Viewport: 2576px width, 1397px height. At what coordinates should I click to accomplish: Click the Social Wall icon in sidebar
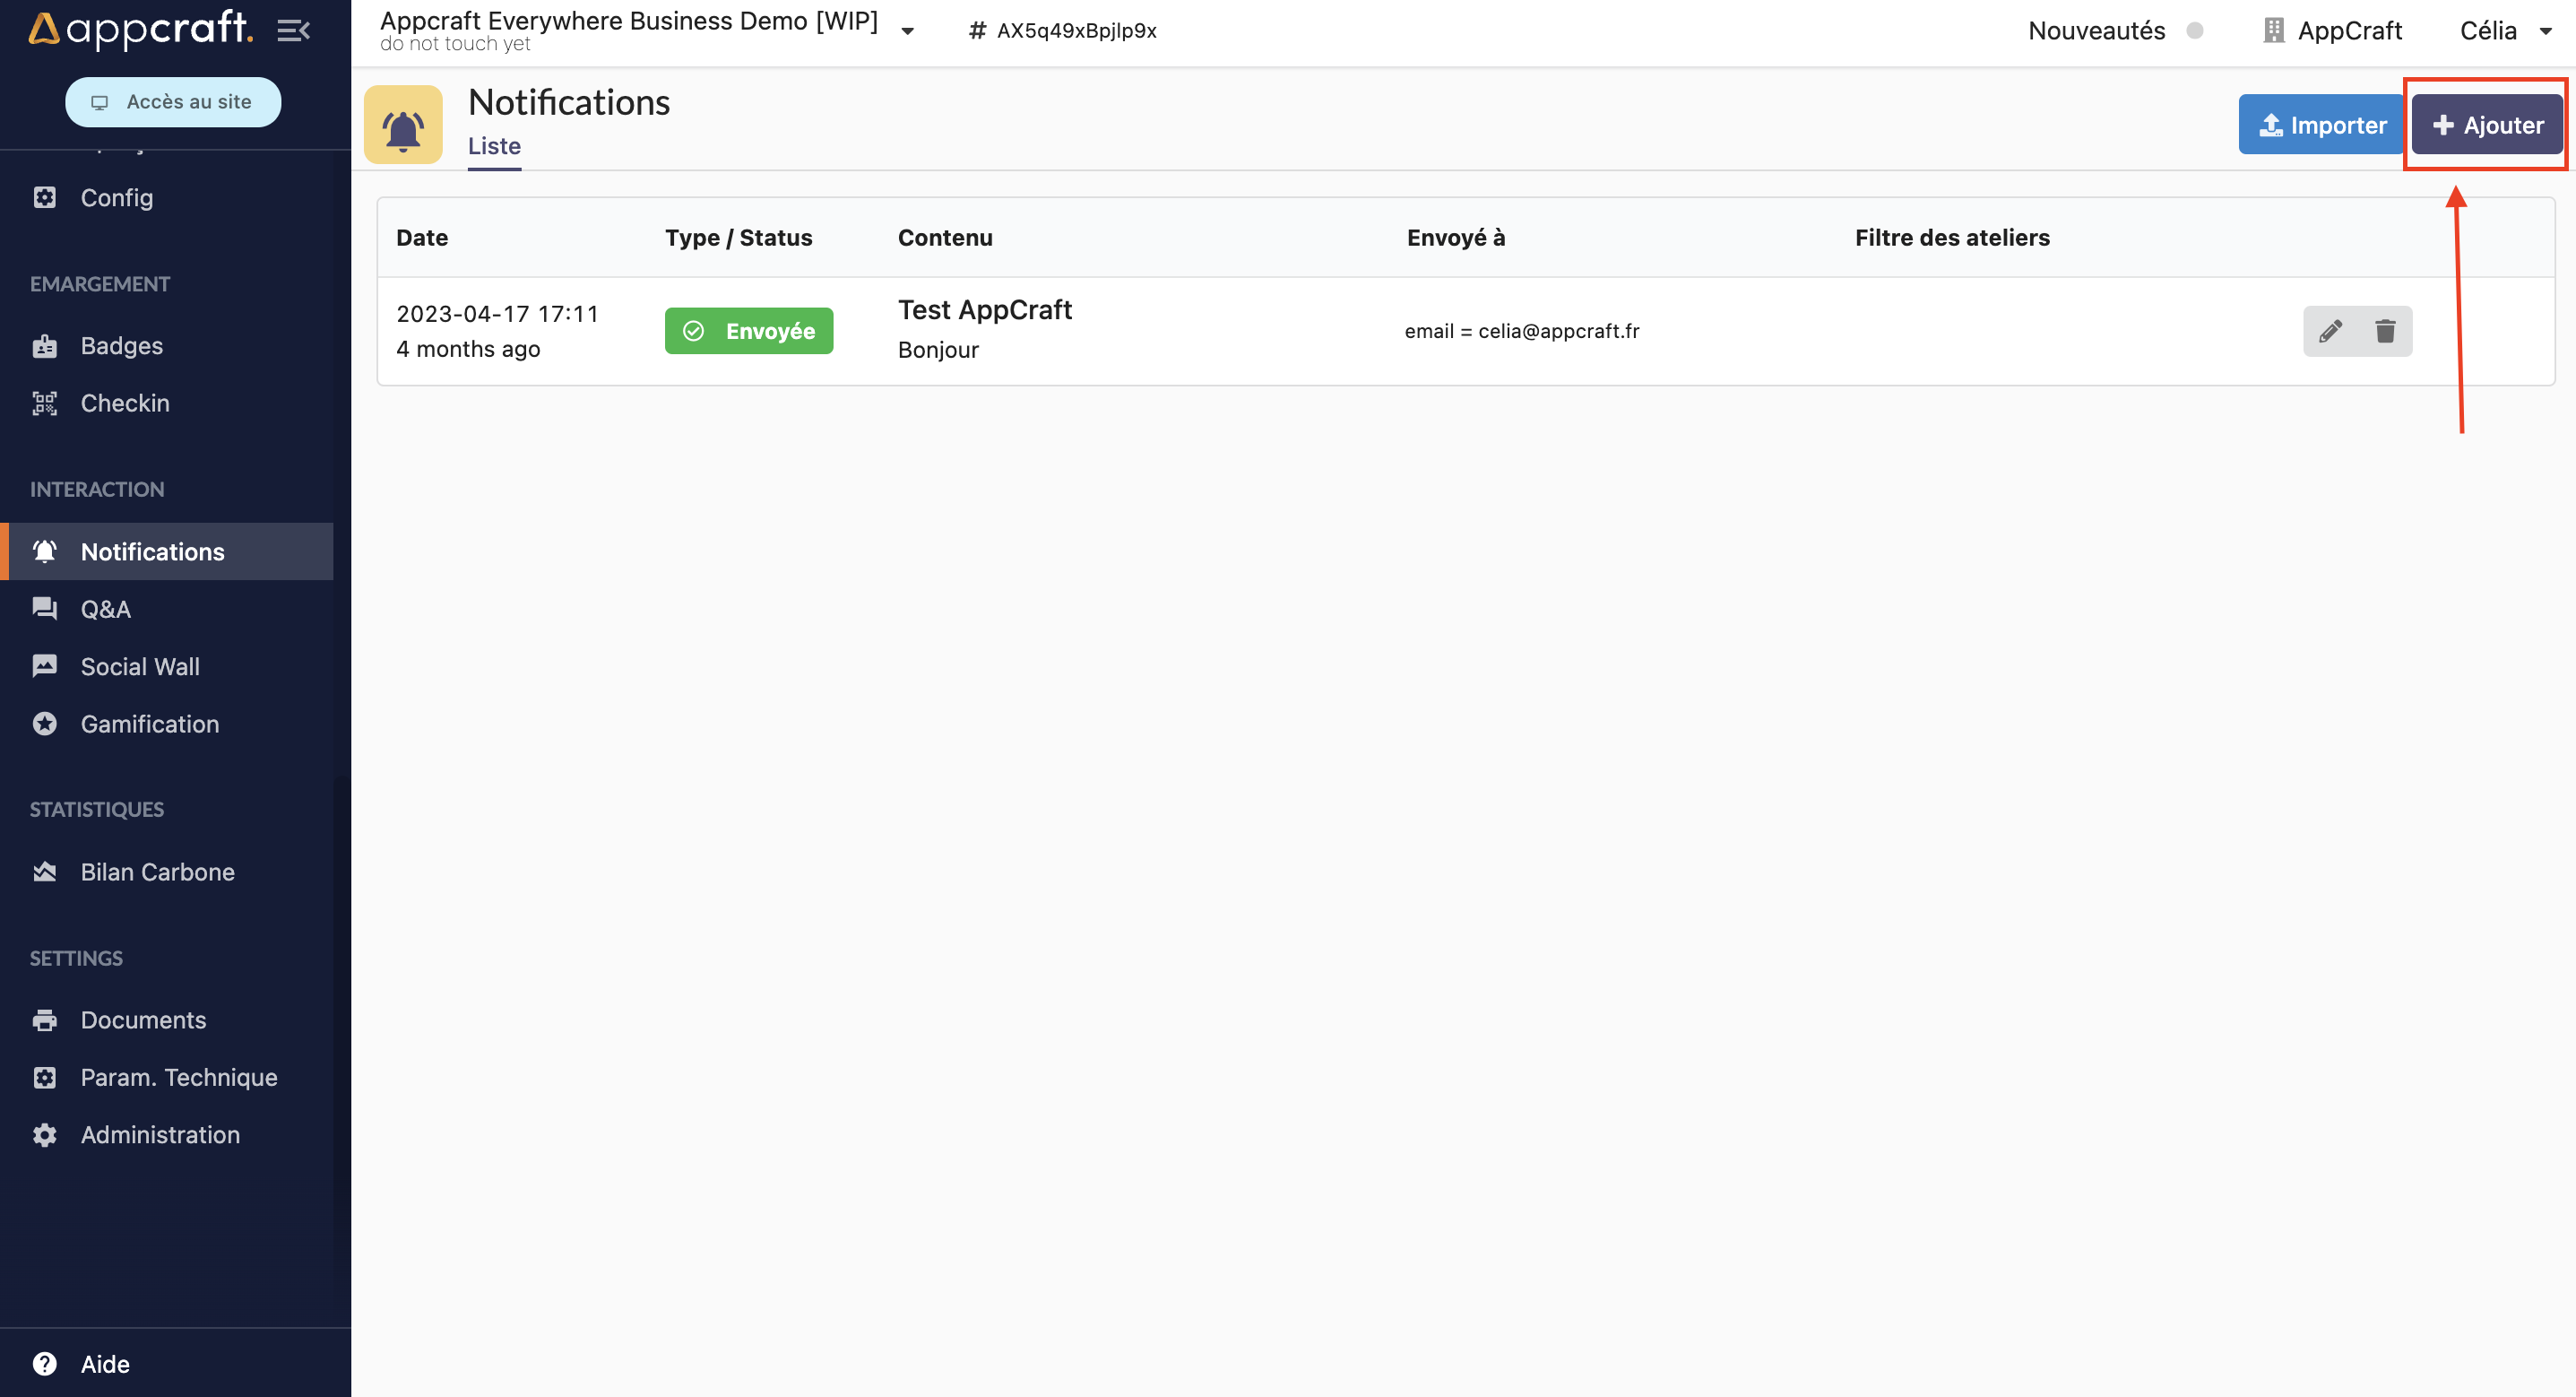(43, 666)
